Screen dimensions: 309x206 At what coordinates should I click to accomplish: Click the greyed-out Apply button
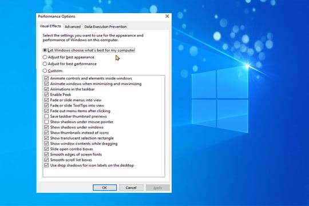click(x=158, y=188)
